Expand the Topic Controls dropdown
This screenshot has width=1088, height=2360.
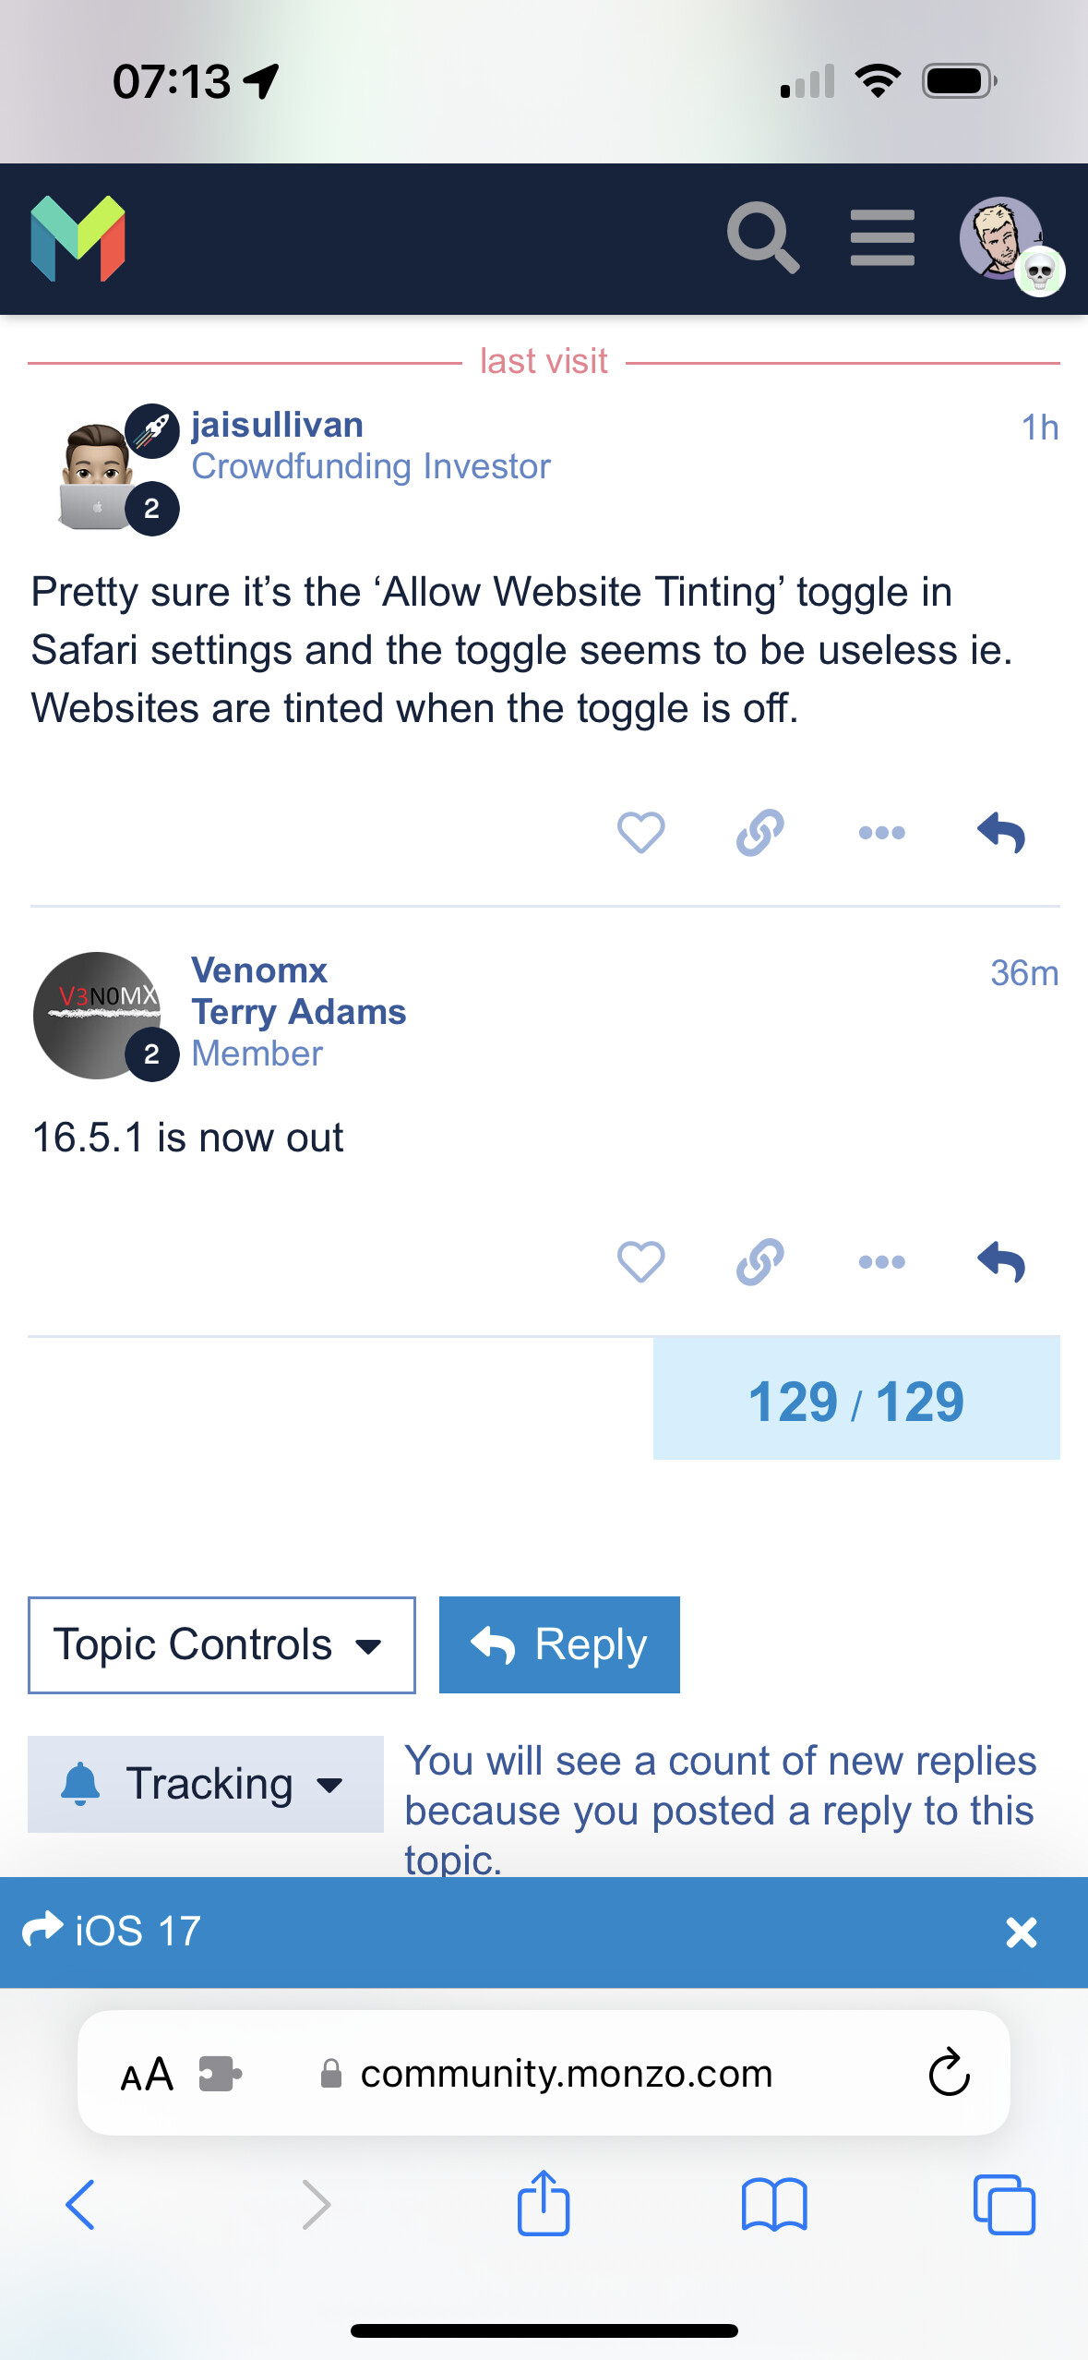click(x=221, y=1644)
